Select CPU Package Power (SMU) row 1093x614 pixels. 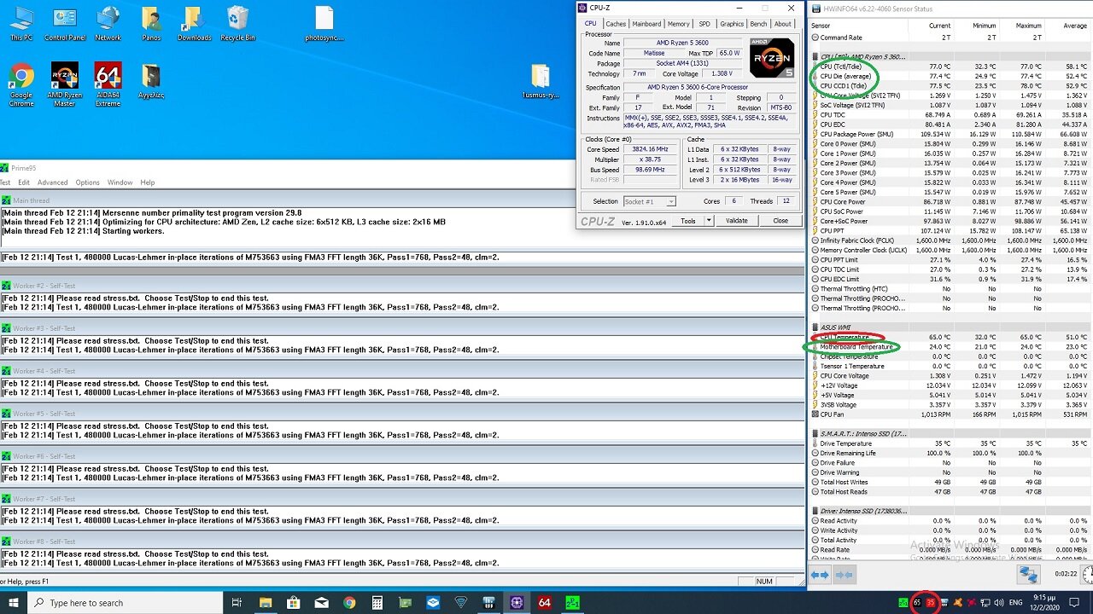point(950,134)
